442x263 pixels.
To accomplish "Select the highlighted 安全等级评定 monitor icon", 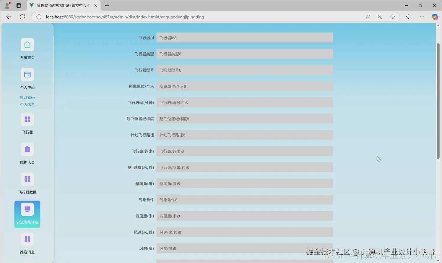I will [x=27, y=209].
